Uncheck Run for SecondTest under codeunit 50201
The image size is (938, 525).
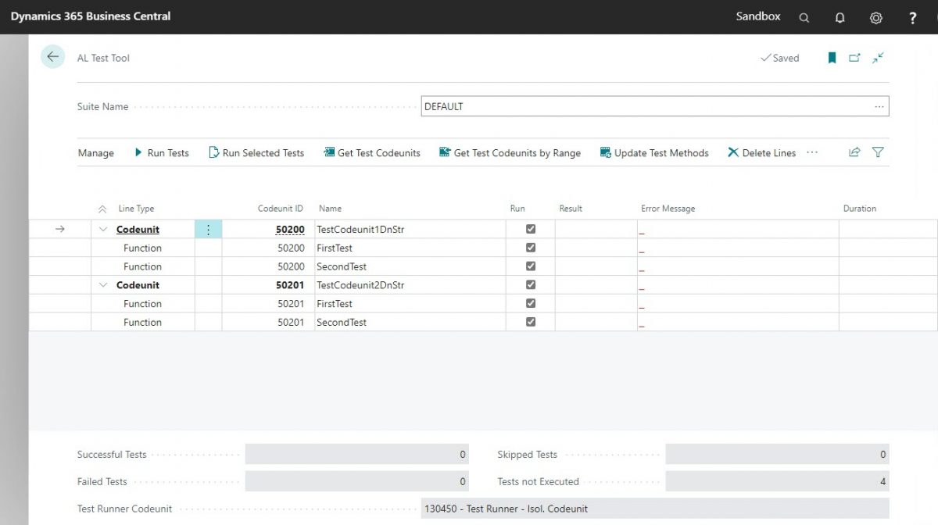pos(530,322)
